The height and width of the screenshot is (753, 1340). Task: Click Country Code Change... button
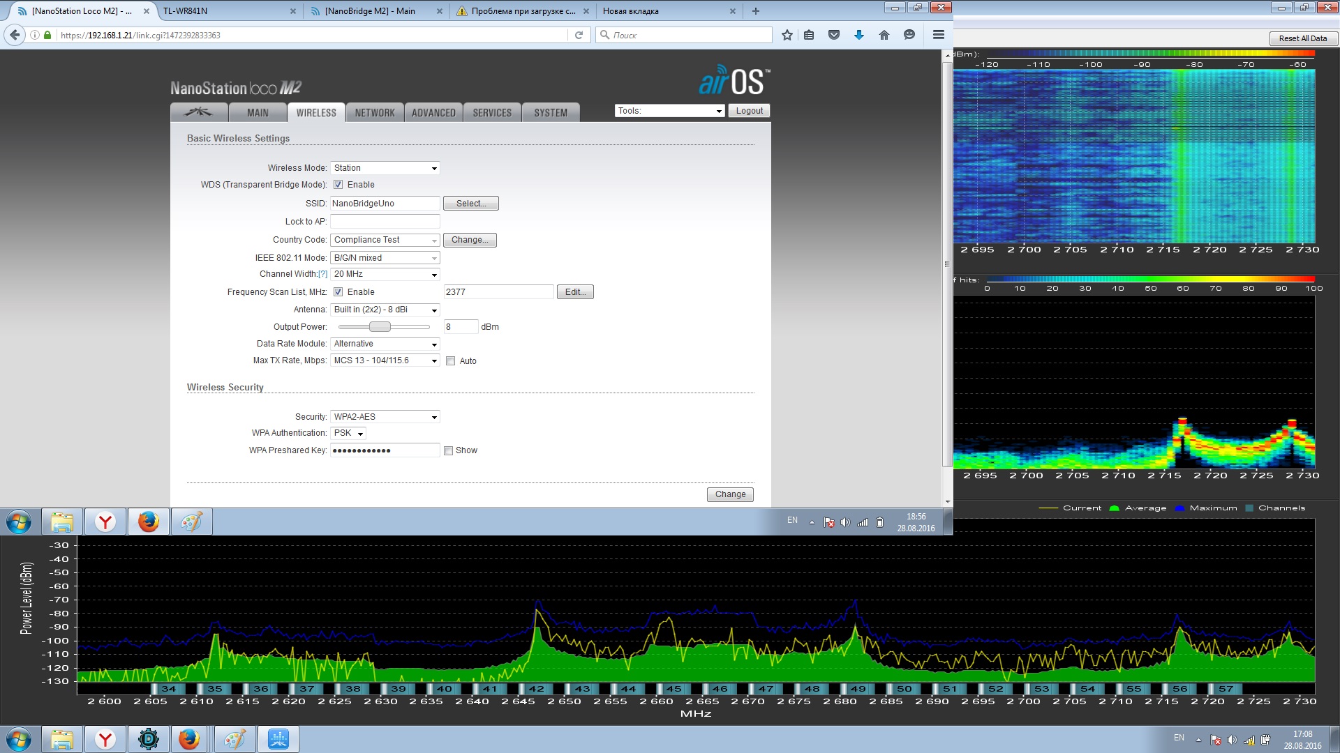point(470,240)
